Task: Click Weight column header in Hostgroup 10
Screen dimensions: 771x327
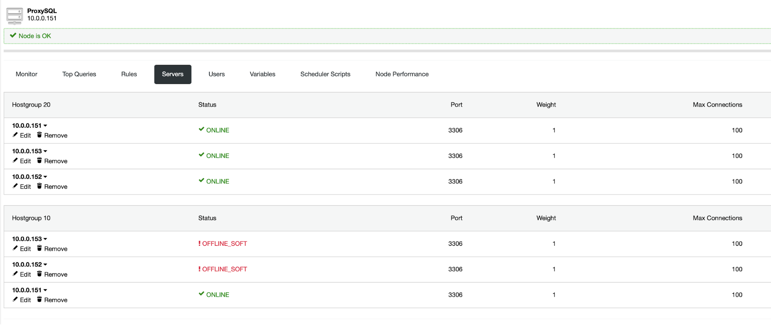Action: (x=546, y=218)
